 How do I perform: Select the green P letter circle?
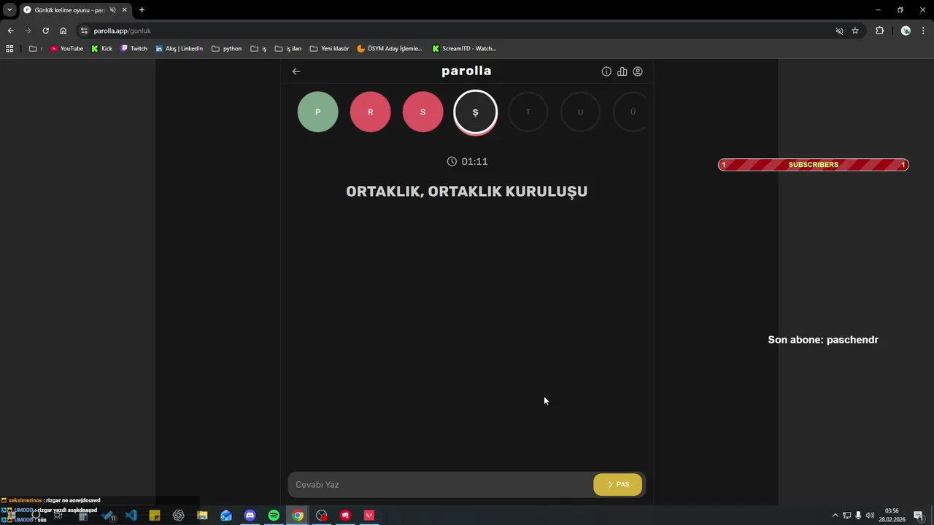pyautogui.click(x=318, y=112)
